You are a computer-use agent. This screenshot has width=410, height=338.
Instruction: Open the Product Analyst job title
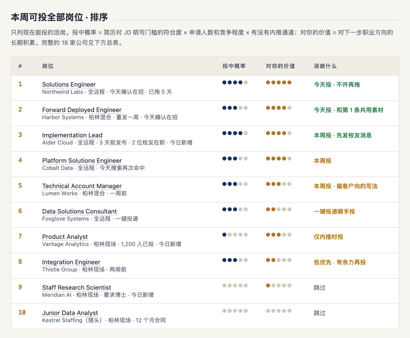click(x=65, y=237)
